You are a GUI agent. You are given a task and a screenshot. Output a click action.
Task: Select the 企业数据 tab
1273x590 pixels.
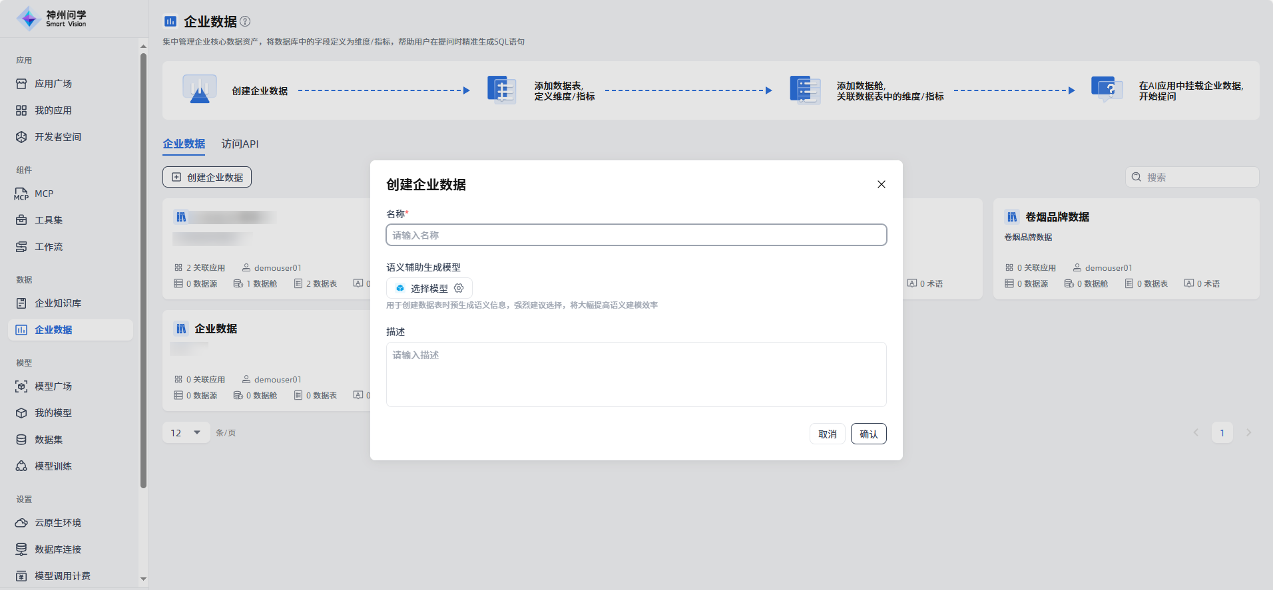click(184, 144)
